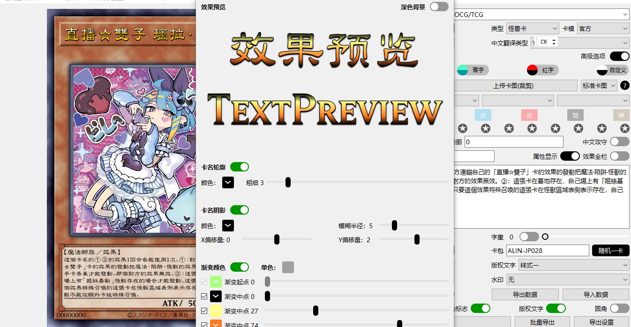631x327 pixels.
Task: Open the 渐变起点 0 green color swatch
Action: (x=216, y=282)
